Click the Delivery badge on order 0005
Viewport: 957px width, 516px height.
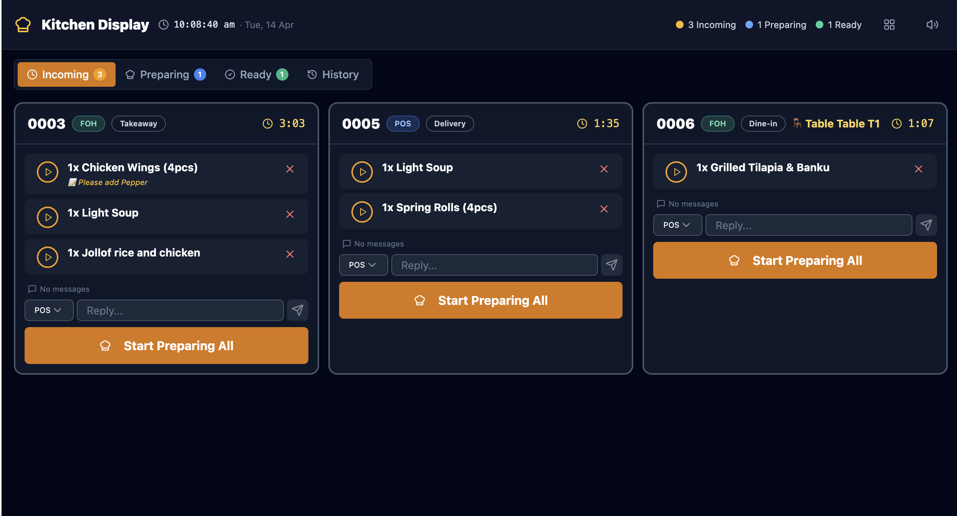450,124
